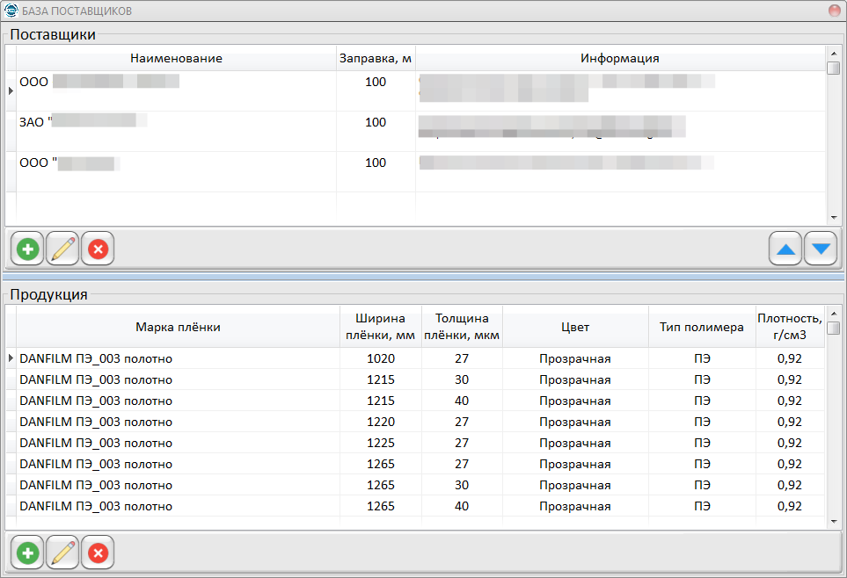Delete the selected supplier with the red cross
847x578 pixels.
click(x=98, y=249)
